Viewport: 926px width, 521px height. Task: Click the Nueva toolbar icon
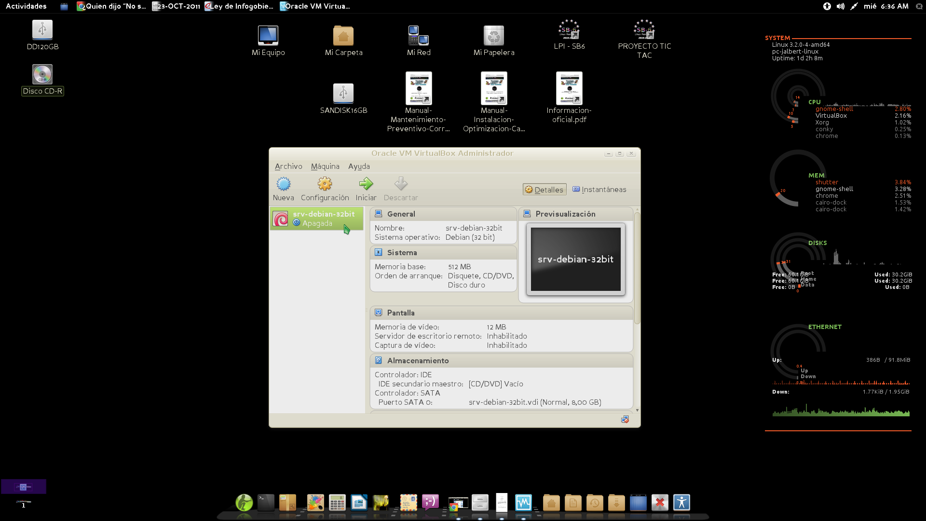pyautogui.click(x=283, y=184)
